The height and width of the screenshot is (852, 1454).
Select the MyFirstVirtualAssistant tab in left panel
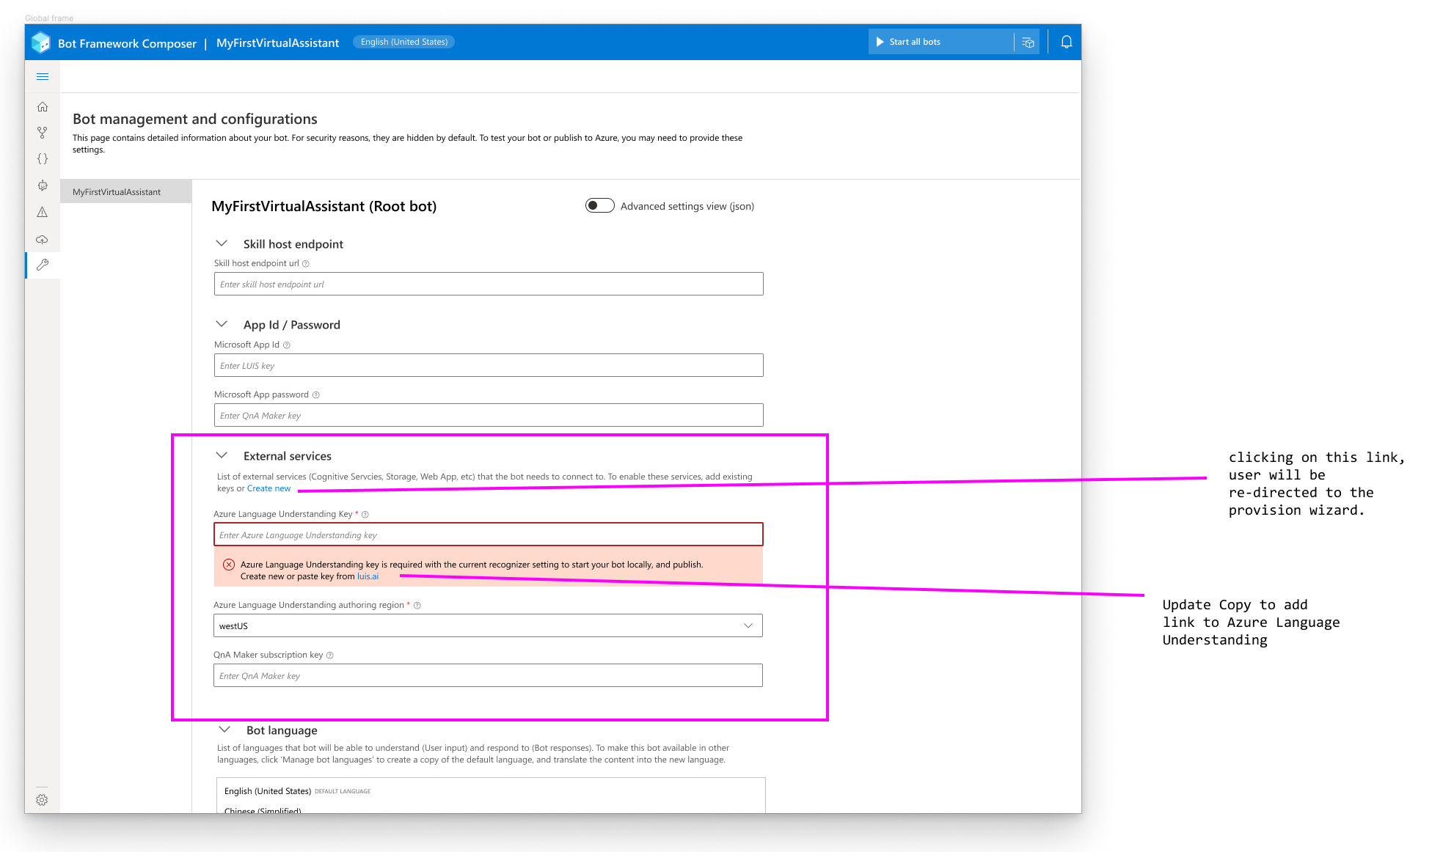(x=116, y=191)
